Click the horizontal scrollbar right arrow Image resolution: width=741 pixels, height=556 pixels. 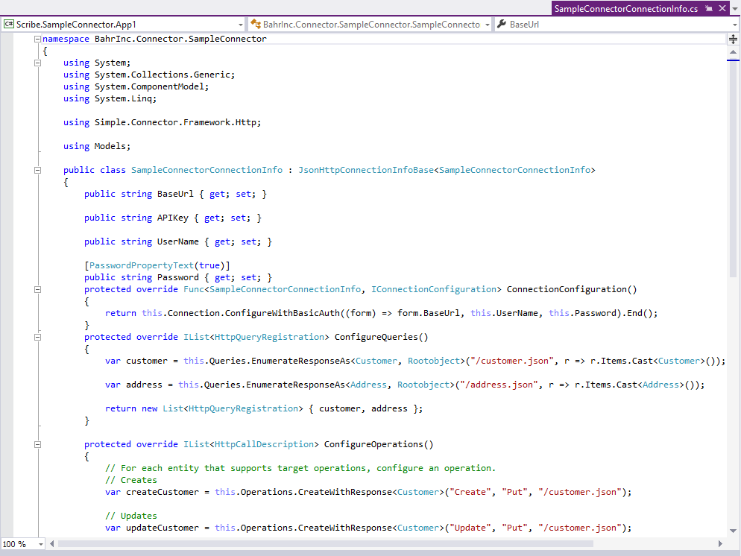[x=720, y=544]
